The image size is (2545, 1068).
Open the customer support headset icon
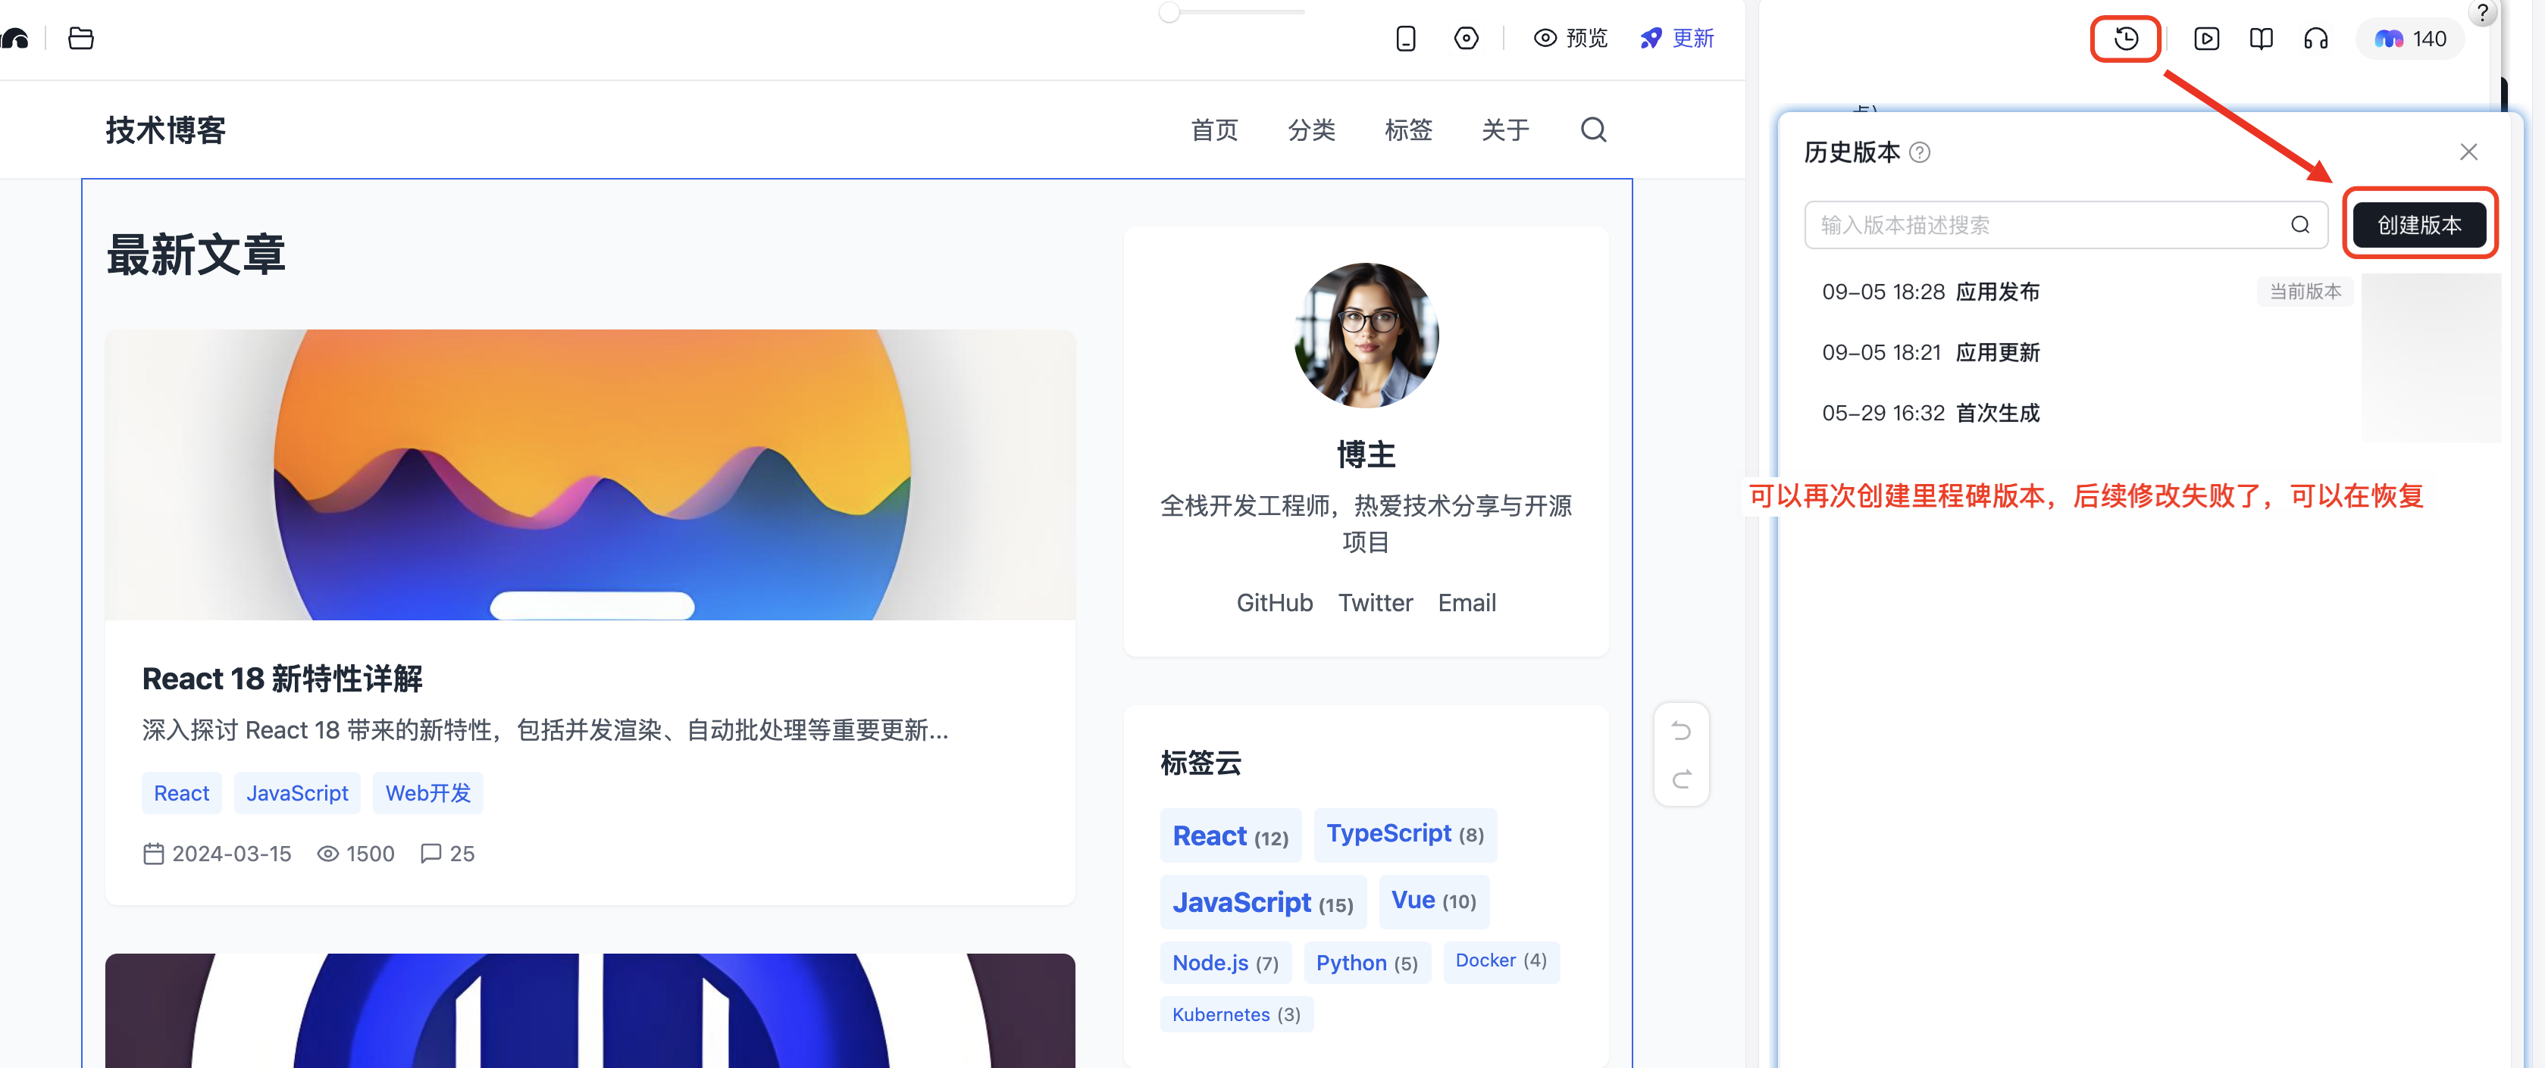2316,39
